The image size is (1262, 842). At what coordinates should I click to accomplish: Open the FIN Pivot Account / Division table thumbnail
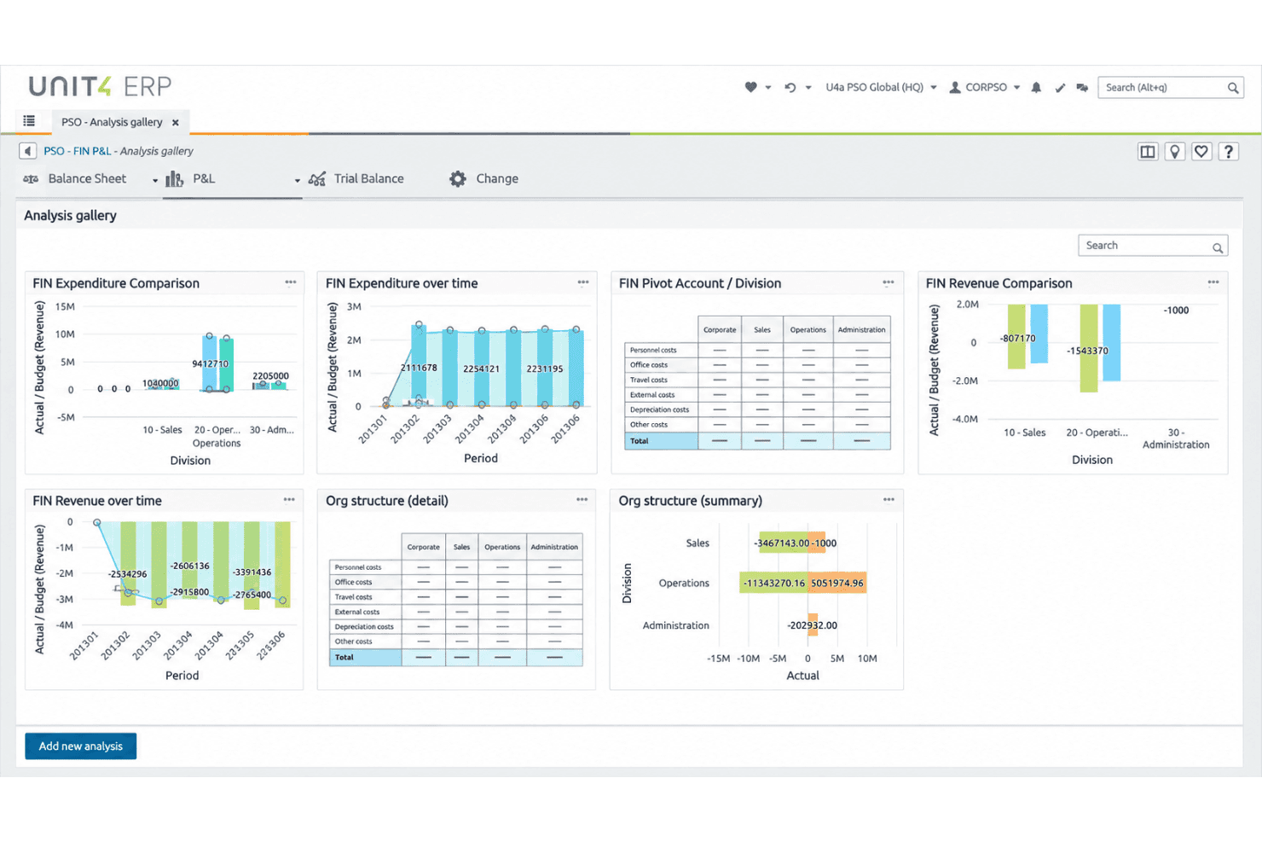click(757, 383)
